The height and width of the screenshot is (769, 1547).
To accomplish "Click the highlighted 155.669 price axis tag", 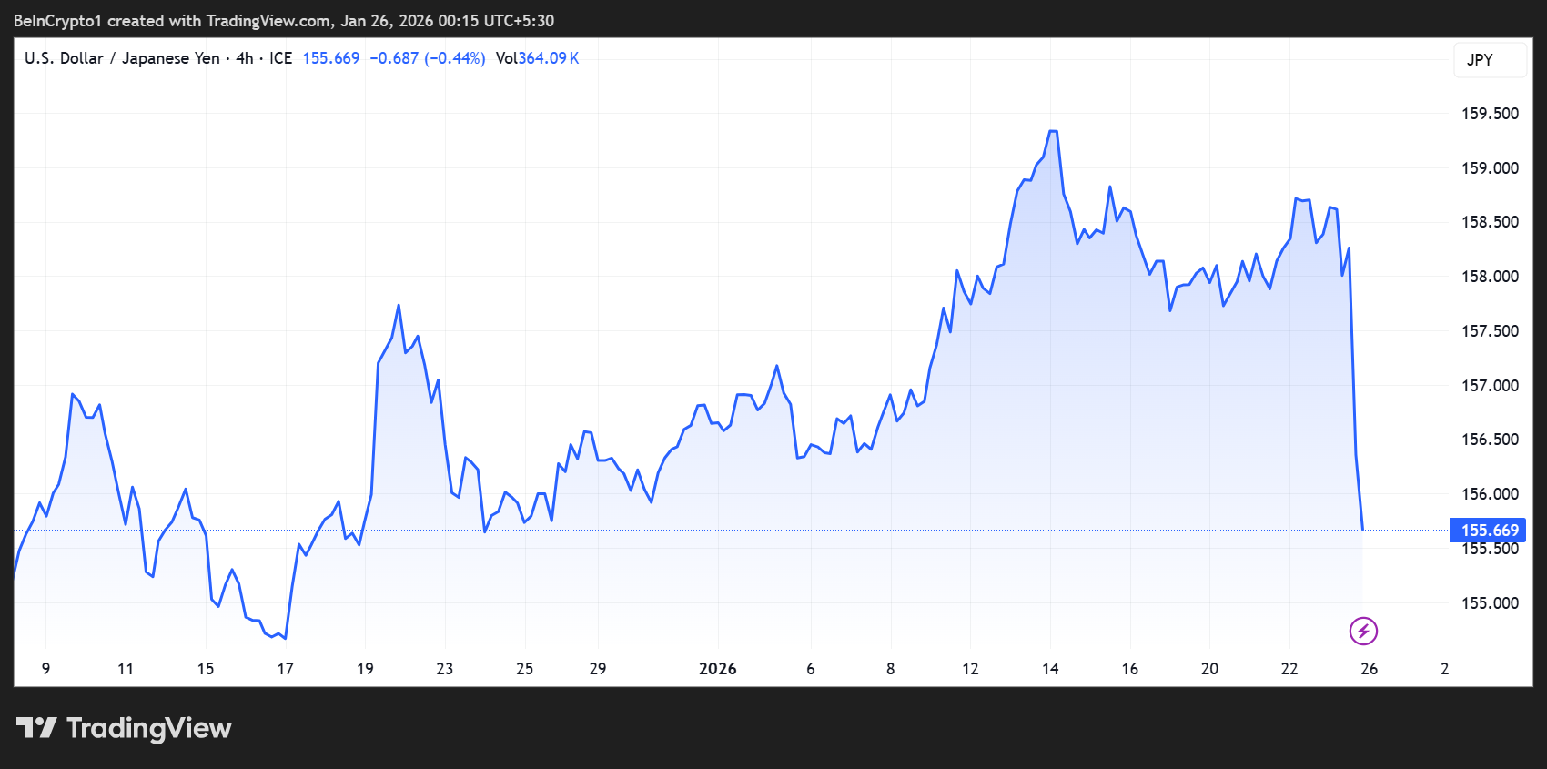I will point(1488,530).
